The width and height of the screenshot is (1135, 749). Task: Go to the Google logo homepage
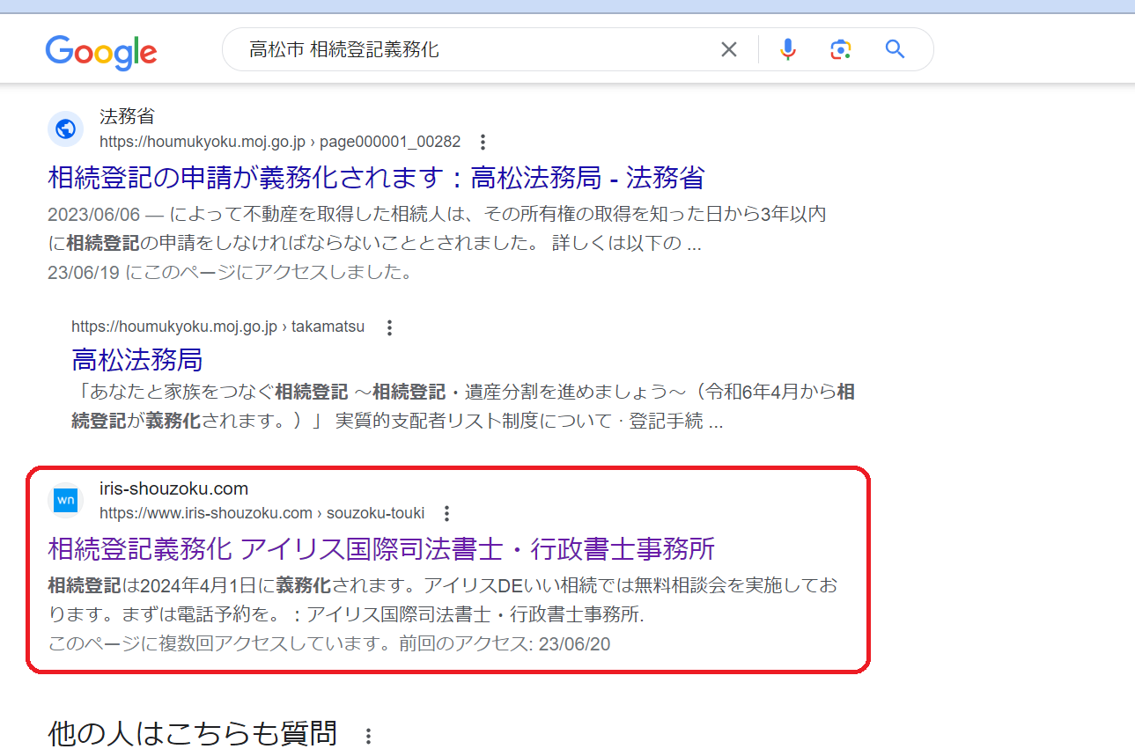[x=101, y=52]
